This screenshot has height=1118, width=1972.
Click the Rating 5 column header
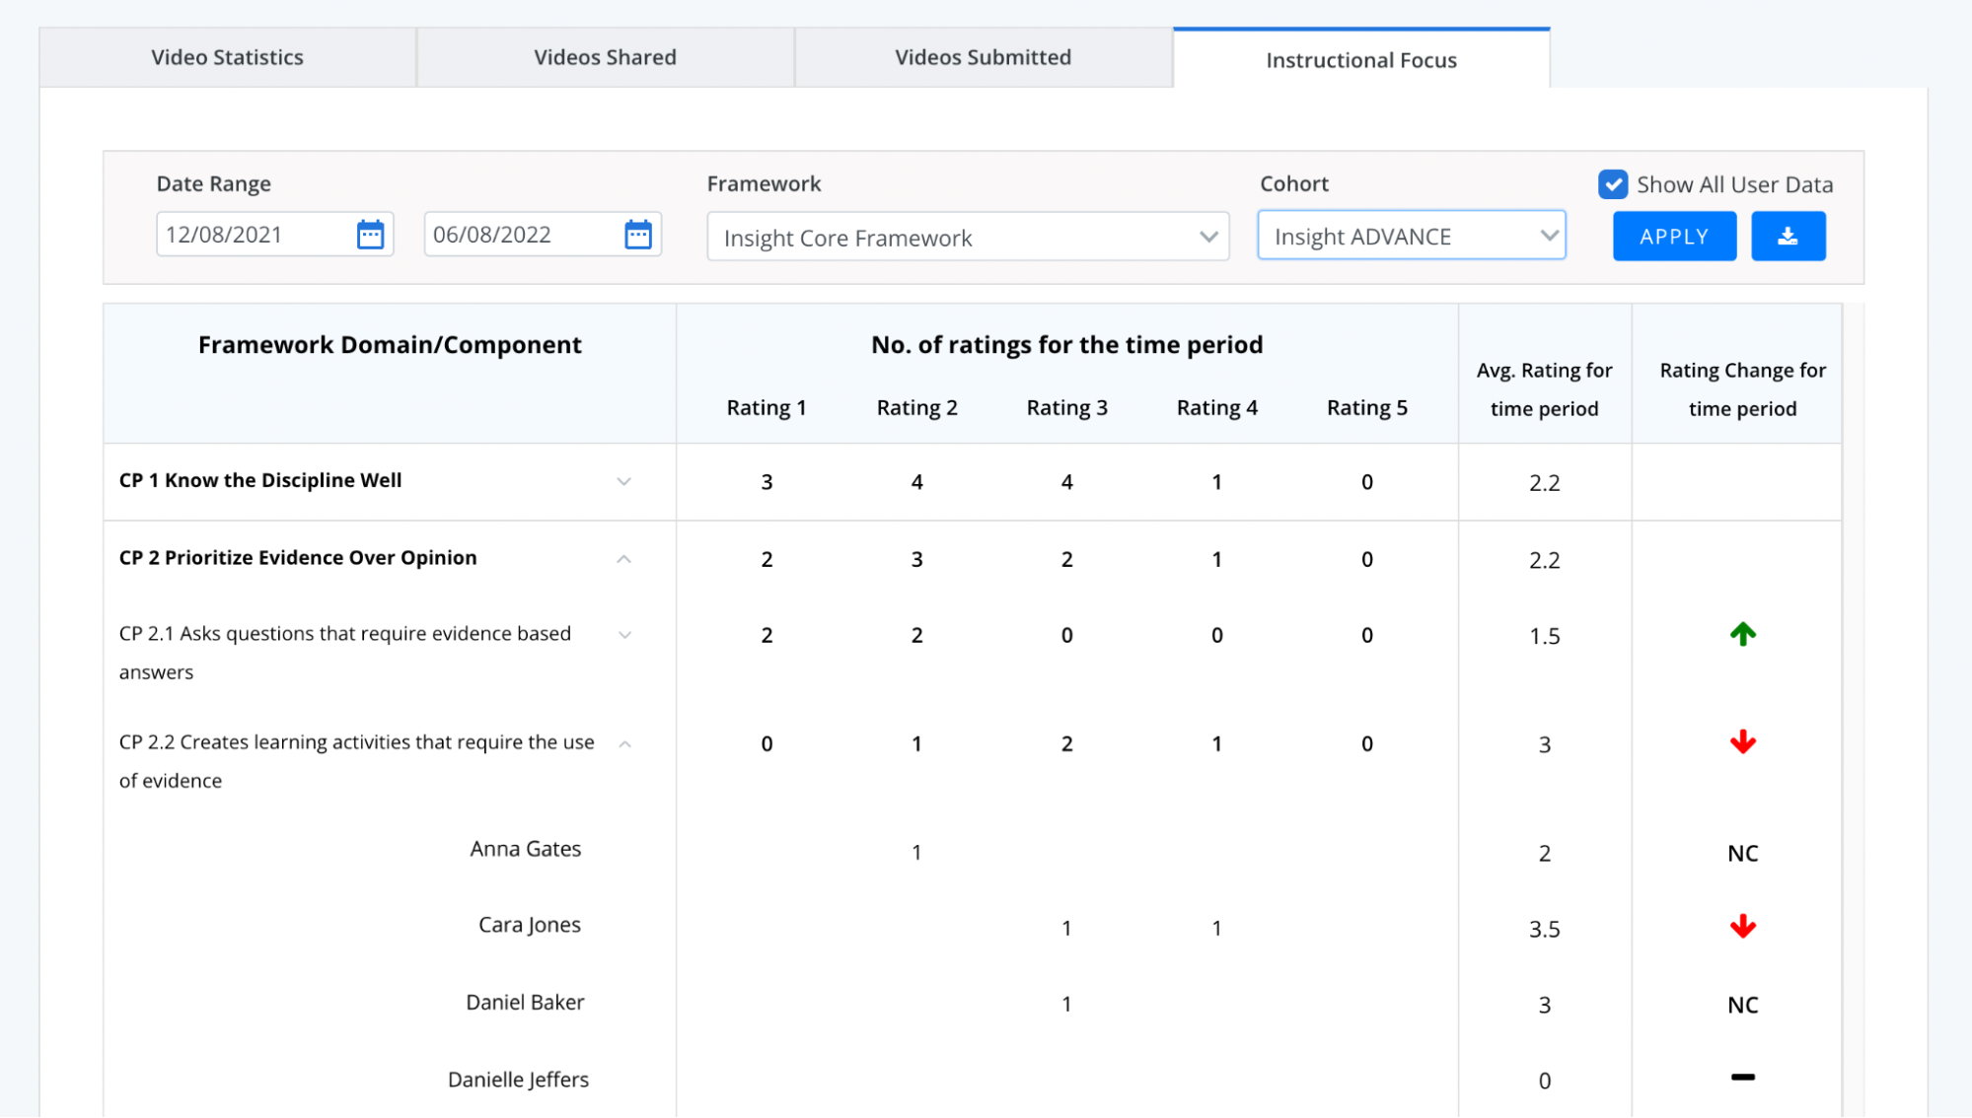click(x=1366, y=407)
